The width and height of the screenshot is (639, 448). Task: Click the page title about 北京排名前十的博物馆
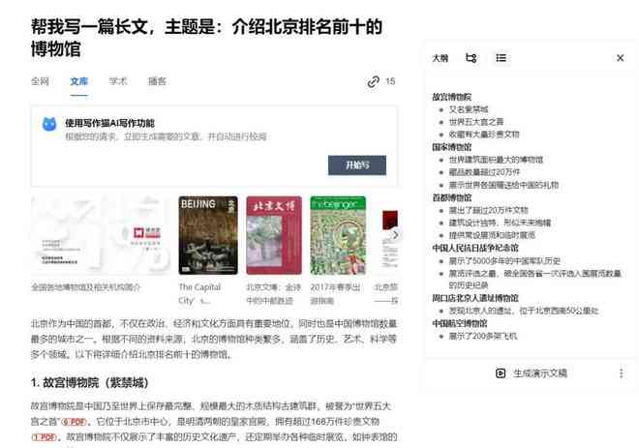click(x=206, y=38)
